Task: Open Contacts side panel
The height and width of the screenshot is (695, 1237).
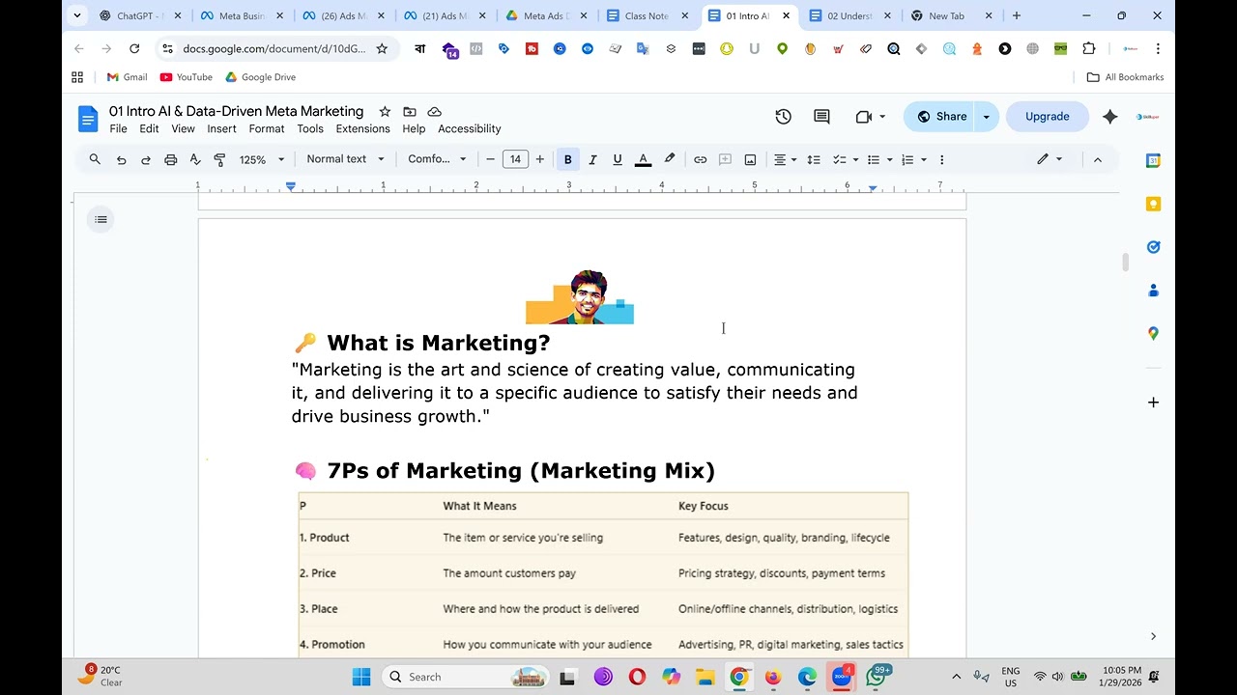Action: pyautogui.click(x=1153, y=290)
